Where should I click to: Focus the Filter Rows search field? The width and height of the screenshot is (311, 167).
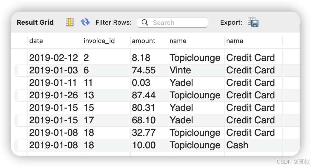(172, 23)
